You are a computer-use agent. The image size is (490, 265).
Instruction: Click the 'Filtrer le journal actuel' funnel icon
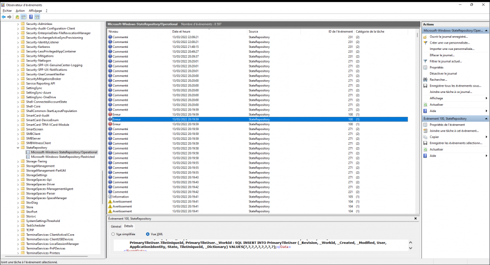coord(425,61)
